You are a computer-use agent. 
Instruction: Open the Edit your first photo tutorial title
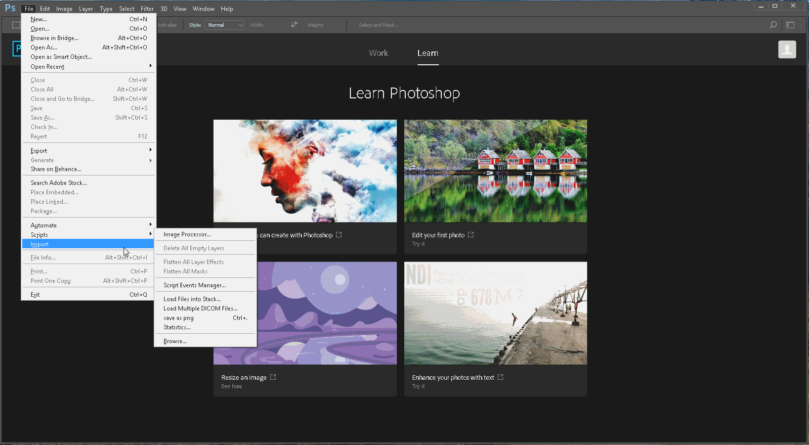point(438,235)
